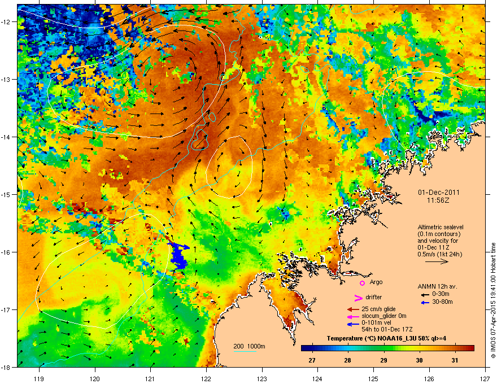The height and width of the screenshot is (384, 497).
Task: Select the magenta slocum_glider 0m arrow
Action: (353, 316)
